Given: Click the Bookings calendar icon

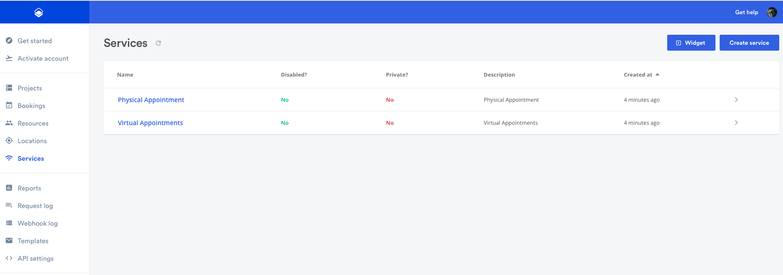Looking at the screenshot, I should pos(9,105).
